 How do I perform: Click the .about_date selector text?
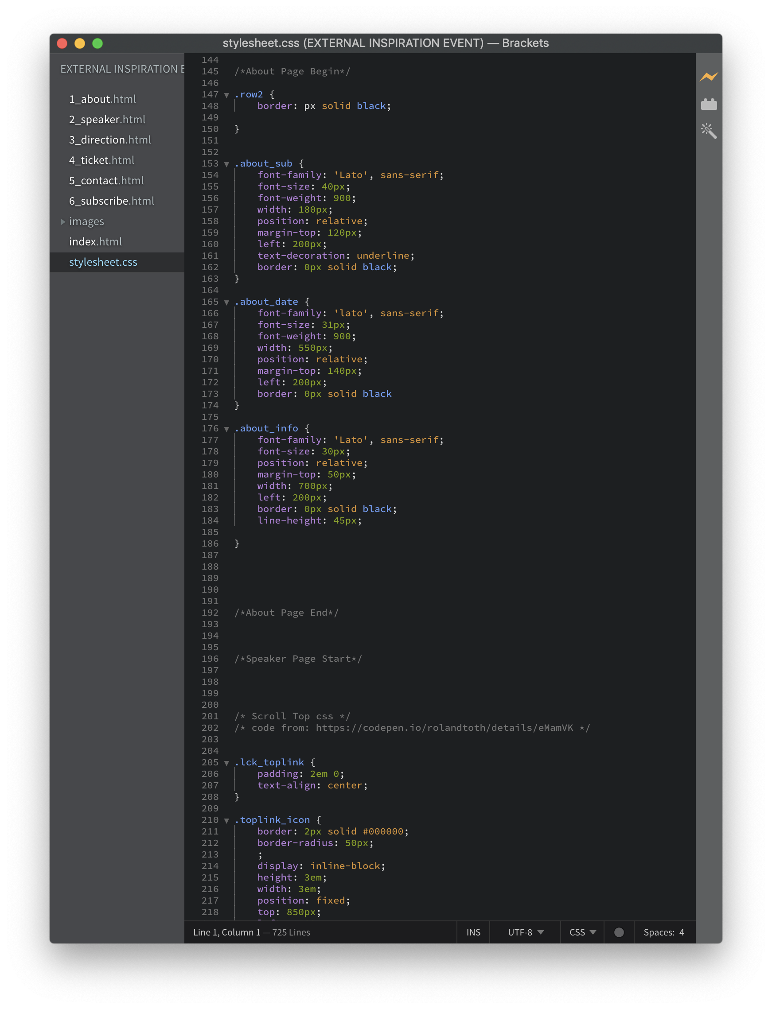[x=266, y=302]
